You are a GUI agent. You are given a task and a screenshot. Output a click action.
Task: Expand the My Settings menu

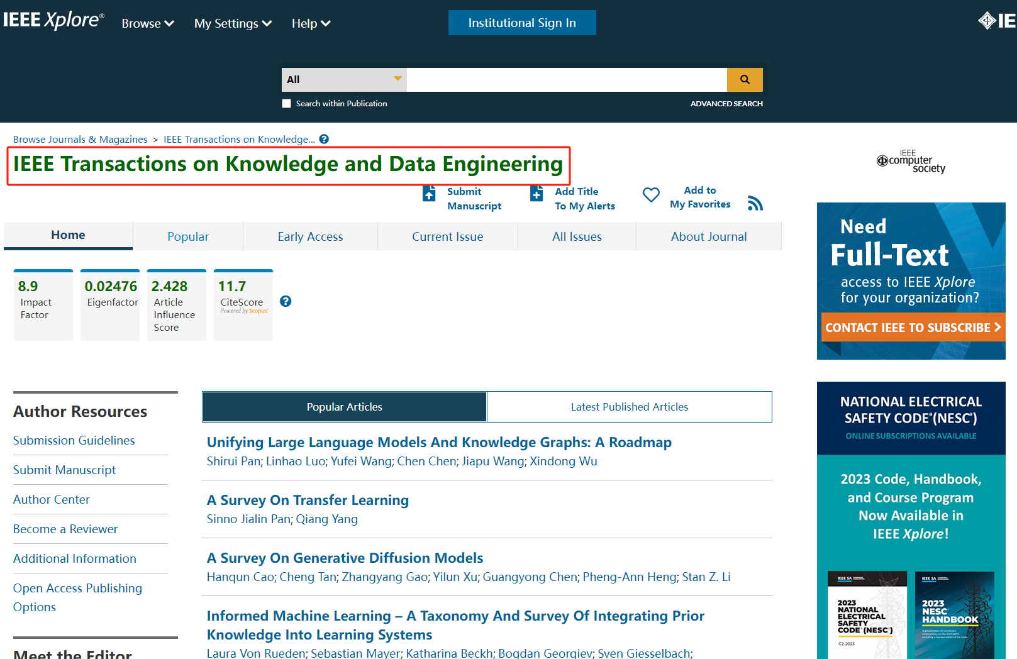(x=233, y=23)
